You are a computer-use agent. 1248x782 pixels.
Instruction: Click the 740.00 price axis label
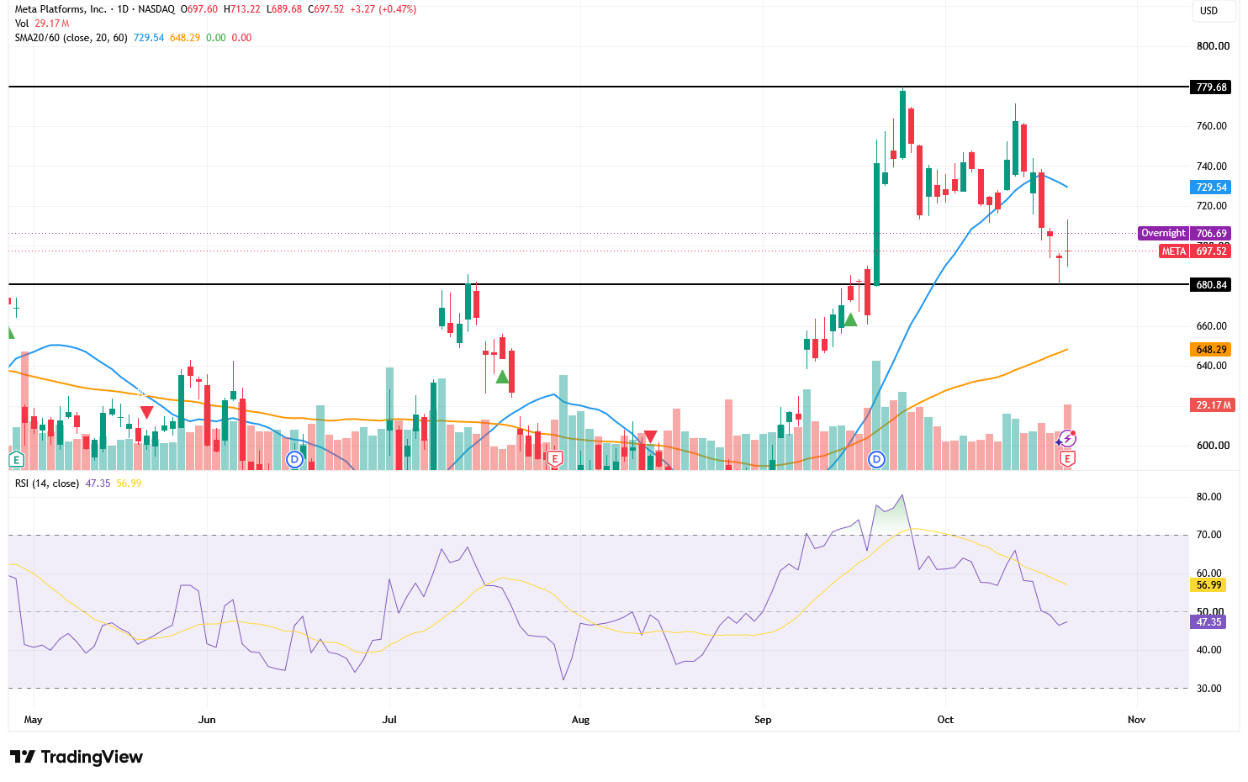click(1213, 166)
